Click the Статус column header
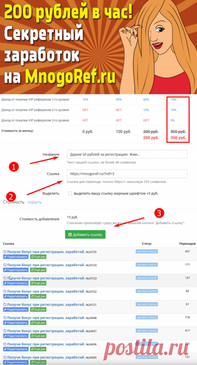 146,244
